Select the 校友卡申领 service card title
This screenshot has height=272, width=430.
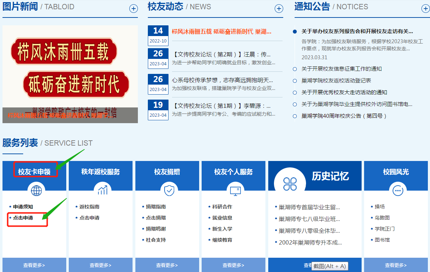coord(34,172)
